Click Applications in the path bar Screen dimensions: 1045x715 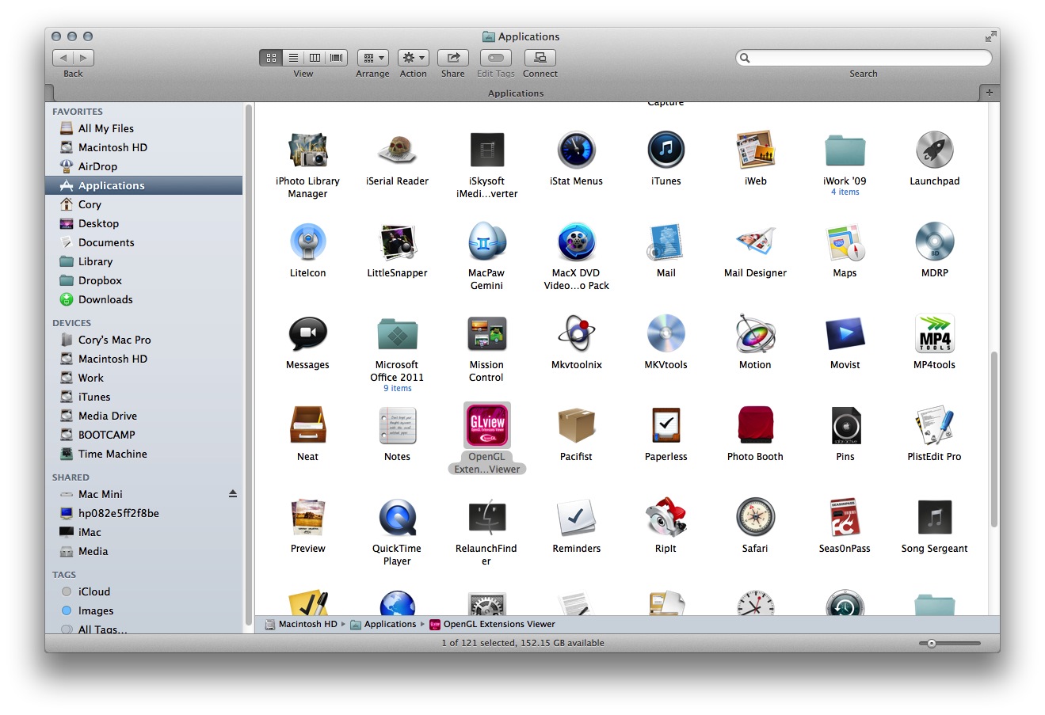[x=383, y=624]
